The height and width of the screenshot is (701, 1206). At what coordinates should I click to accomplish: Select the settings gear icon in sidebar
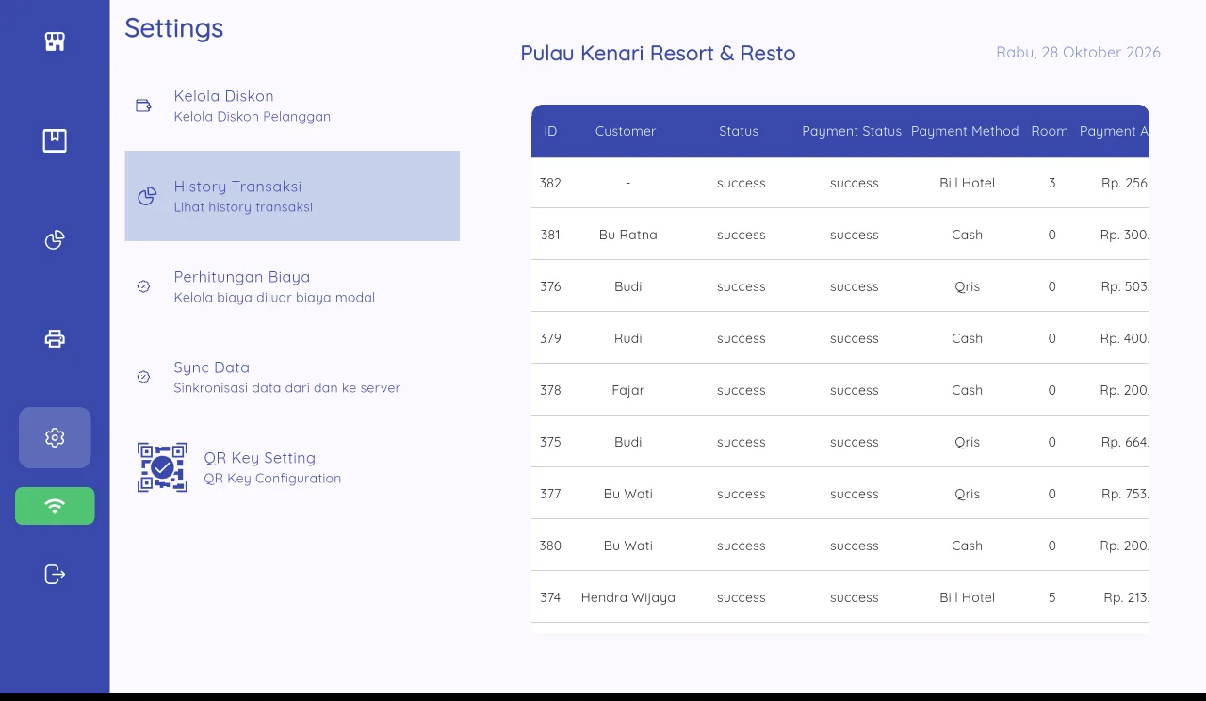[x=55, y=437]
